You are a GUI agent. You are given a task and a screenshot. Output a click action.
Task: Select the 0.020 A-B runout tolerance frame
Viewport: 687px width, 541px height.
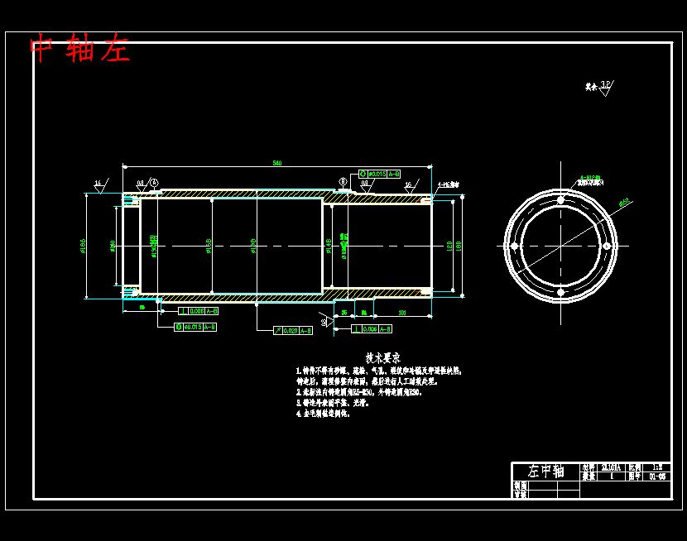pos(293,330)
